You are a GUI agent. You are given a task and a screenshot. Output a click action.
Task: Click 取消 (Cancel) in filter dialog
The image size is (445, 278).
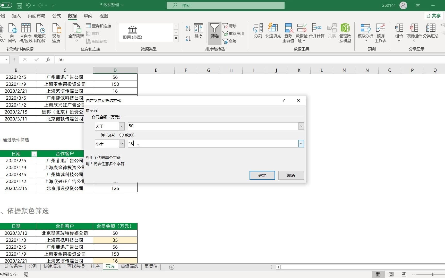tap(291, 175)
